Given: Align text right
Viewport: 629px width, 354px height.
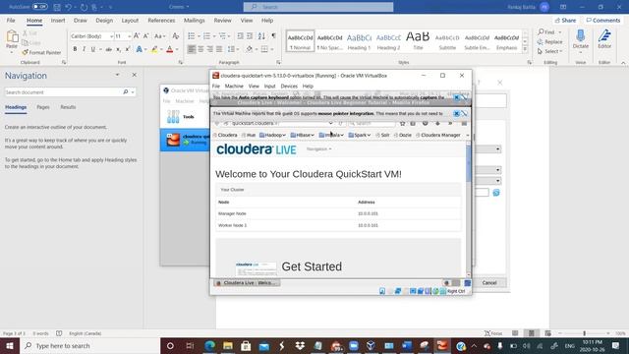Looking at the screenshot, I should 209,49.
